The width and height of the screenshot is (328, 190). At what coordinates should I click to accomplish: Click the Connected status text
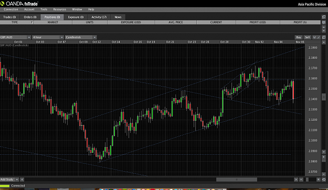tap(18, 186)
